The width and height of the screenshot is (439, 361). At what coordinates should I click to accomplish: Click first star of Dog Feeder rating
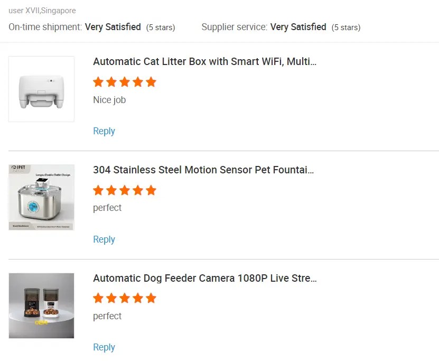[x=98, y=299]
